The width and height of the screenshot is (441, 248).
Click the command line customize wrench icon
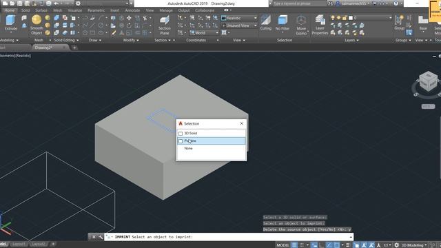101,237
